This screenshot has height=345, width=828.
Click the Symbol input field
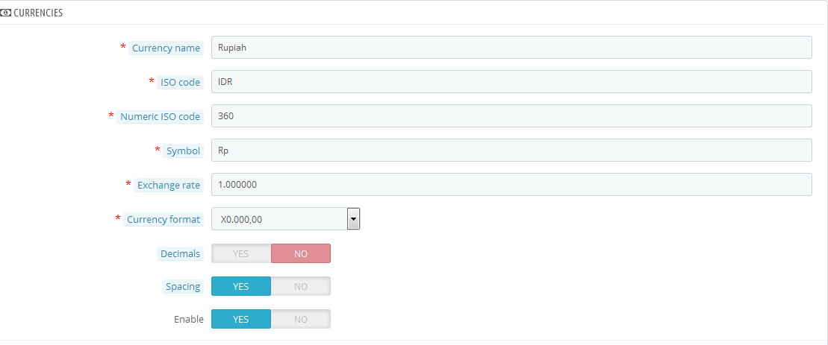coord(511,151)
